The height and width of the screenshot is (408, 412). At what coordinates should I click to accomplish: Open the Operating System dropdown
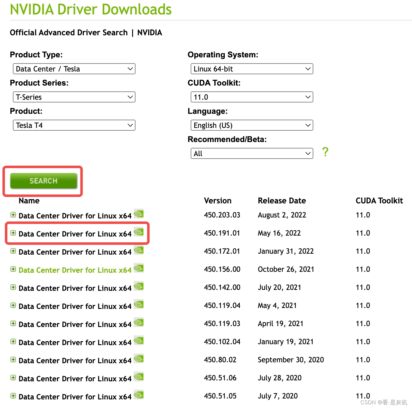click(x=252, y=69)
